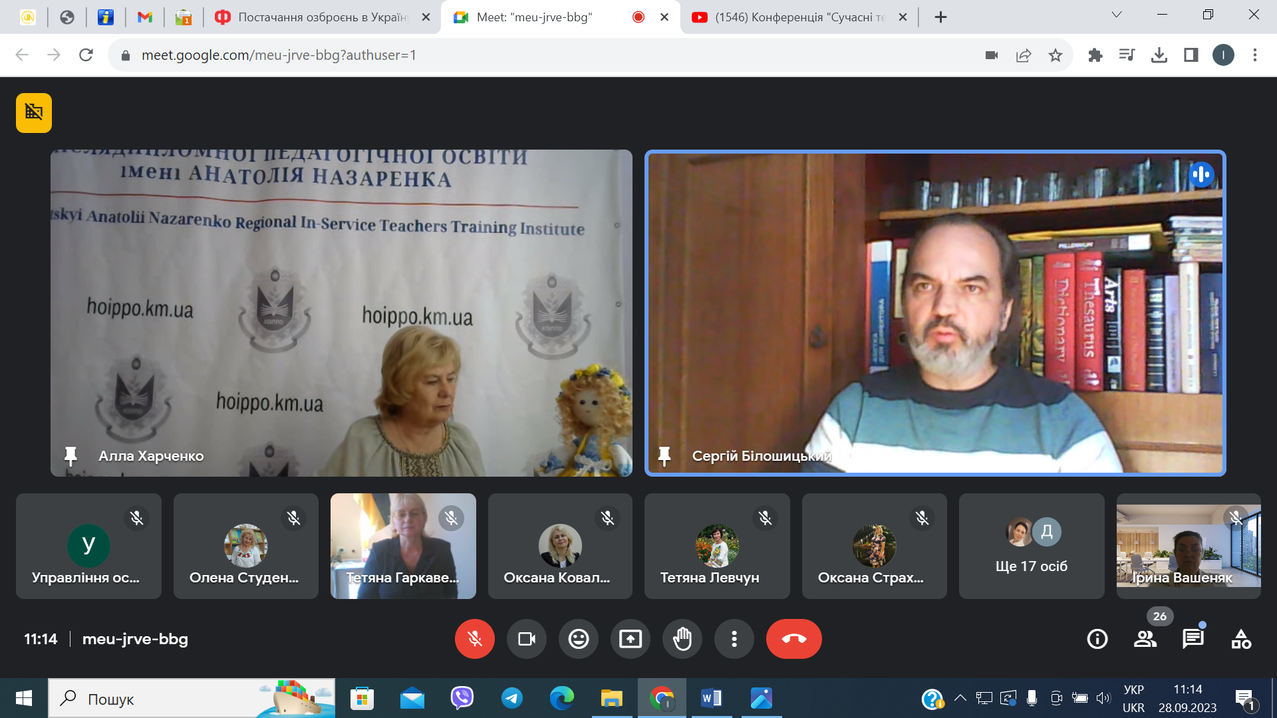Open the chat messages panel
The height and width of the screenshot is (718, 1277).
[1193, 639]
